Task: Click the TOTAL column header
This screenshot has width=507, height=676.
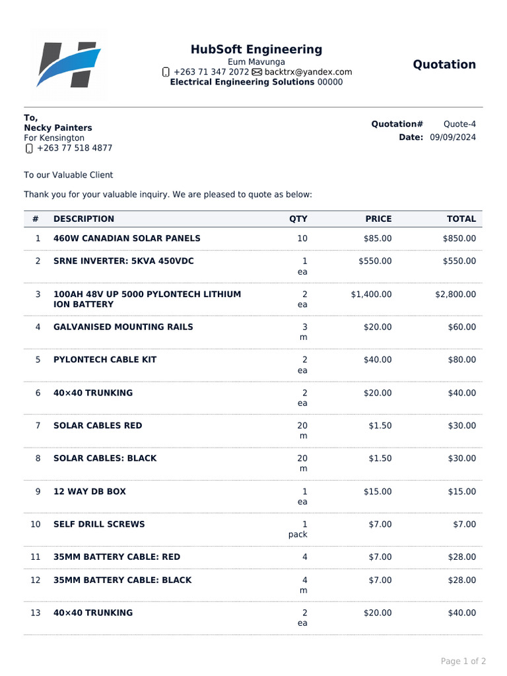Action: (x=460, y=219)
